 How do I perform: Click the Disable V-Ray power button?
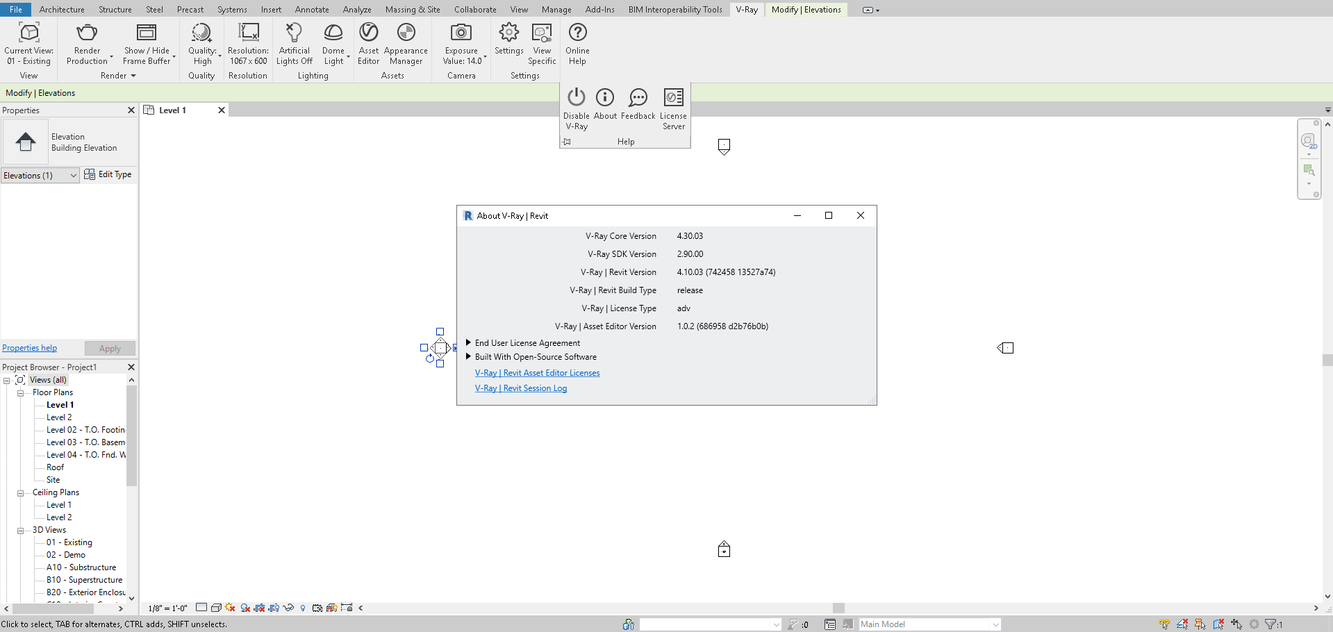point(577,97)
